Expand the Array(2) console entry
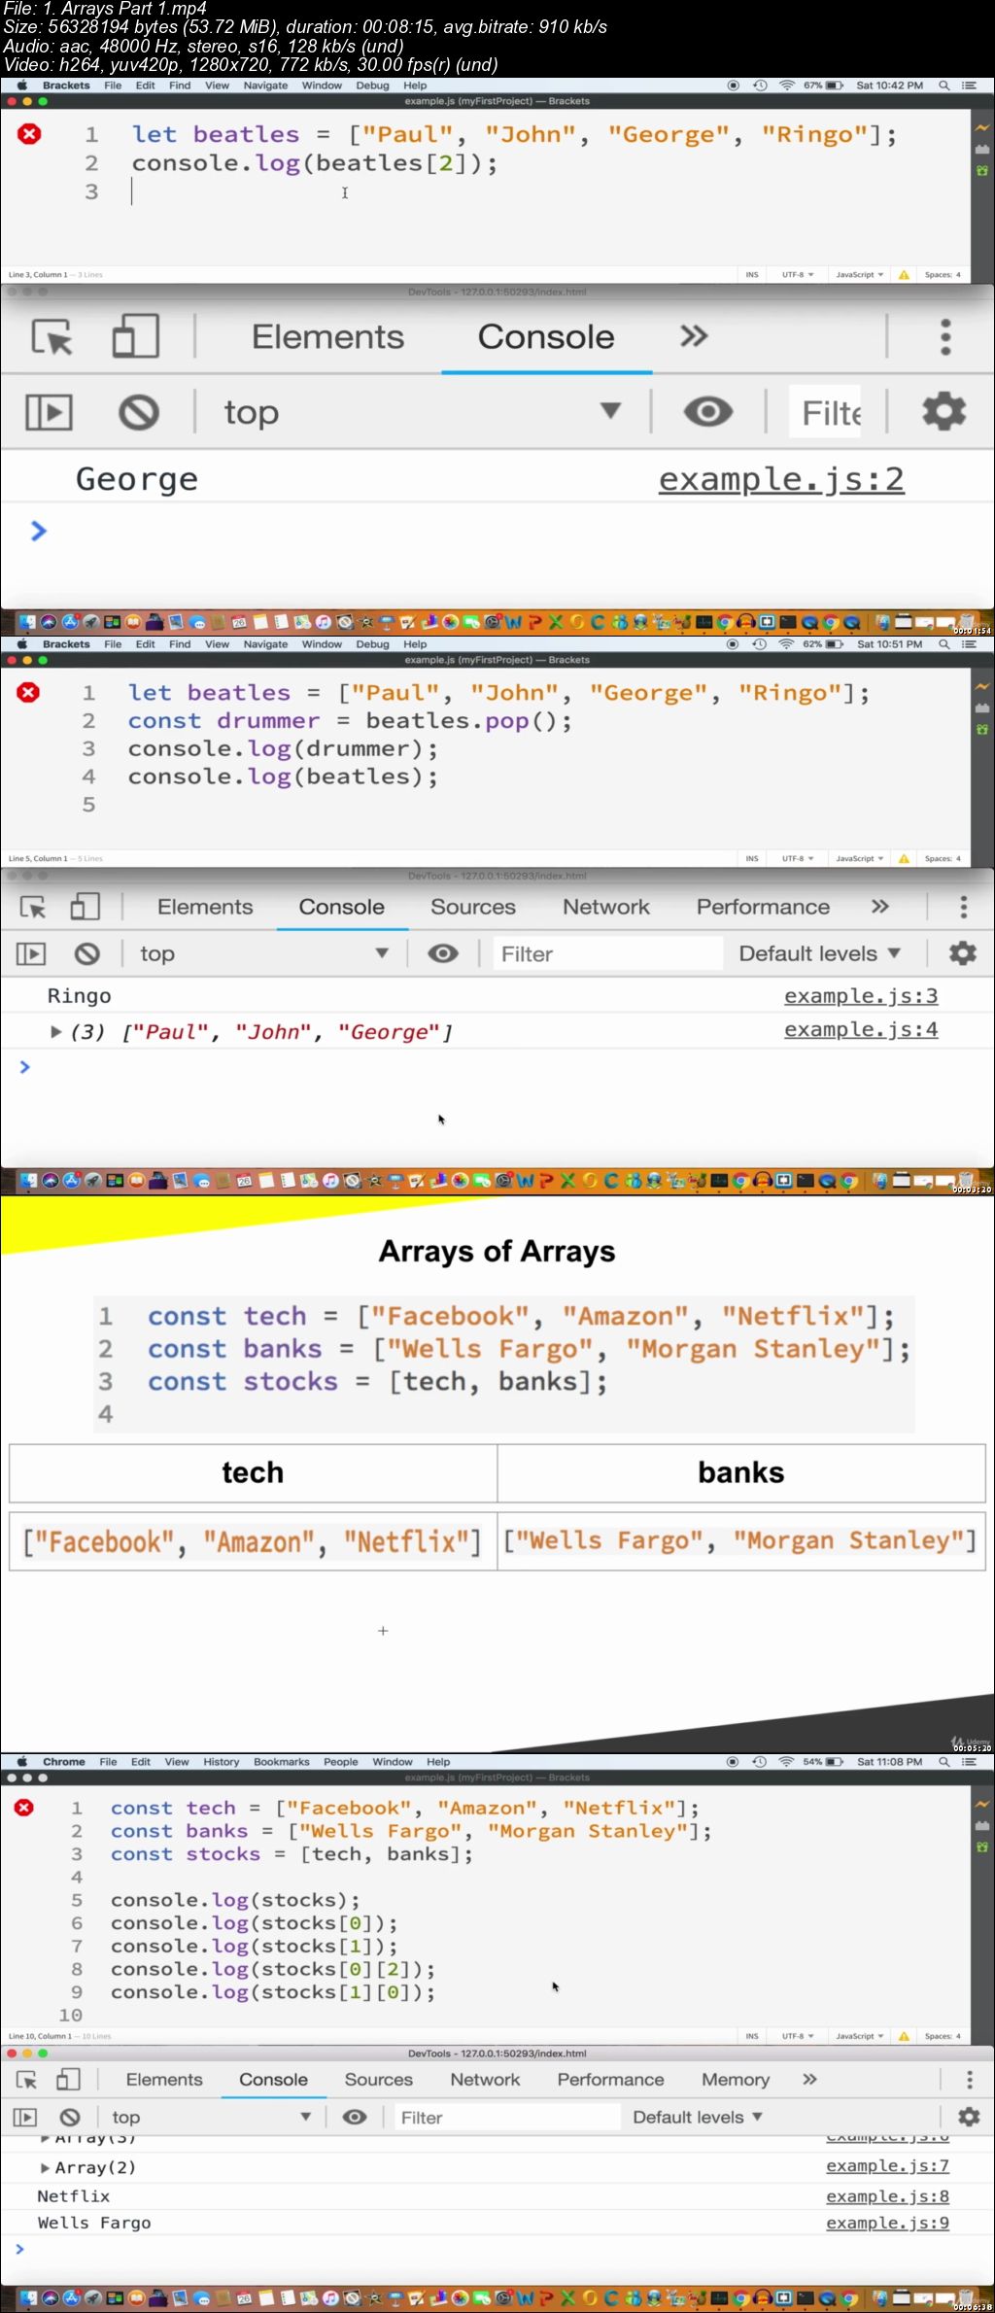This screenshot has width=995, height=2313. (45, 2168)
